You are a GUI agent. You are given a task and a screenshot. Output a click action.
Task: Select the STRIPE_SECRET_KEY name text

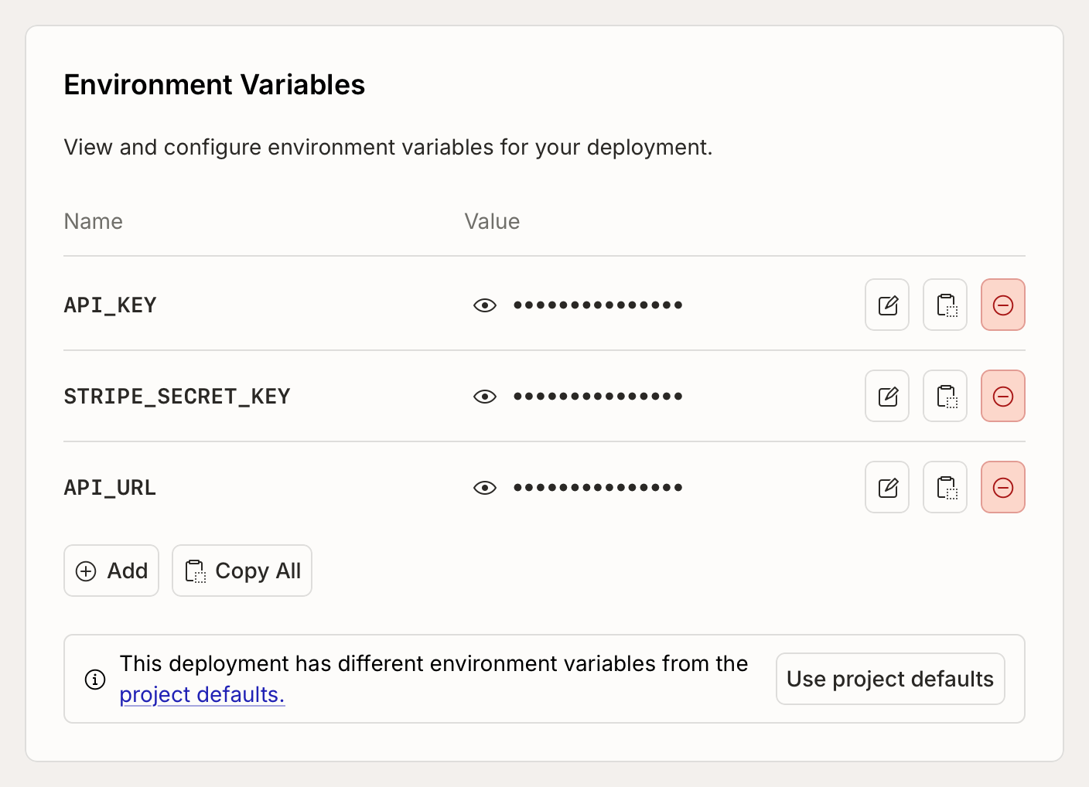tap(177, 397)
